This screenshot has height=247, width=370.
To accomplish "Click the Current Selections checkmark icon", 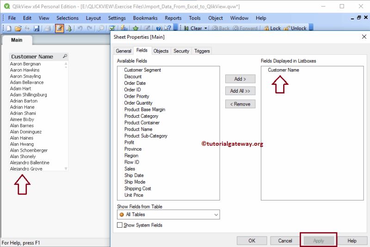I will click(x=112, y=29).
